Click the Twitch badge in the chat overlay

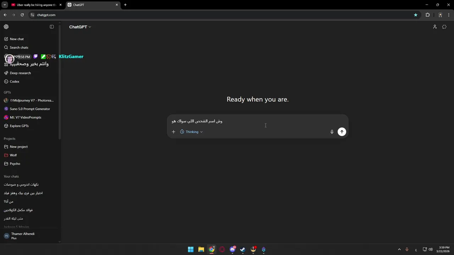pyautogui.click(x=35, y=57)
